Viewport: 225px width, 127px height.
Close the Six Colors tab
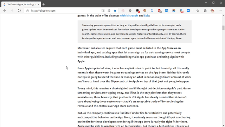coord(38,5)
